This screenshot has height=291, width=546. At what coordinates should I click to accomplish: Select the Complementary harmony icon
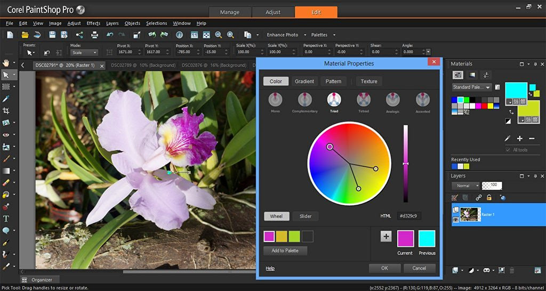[x=304, y=100]
